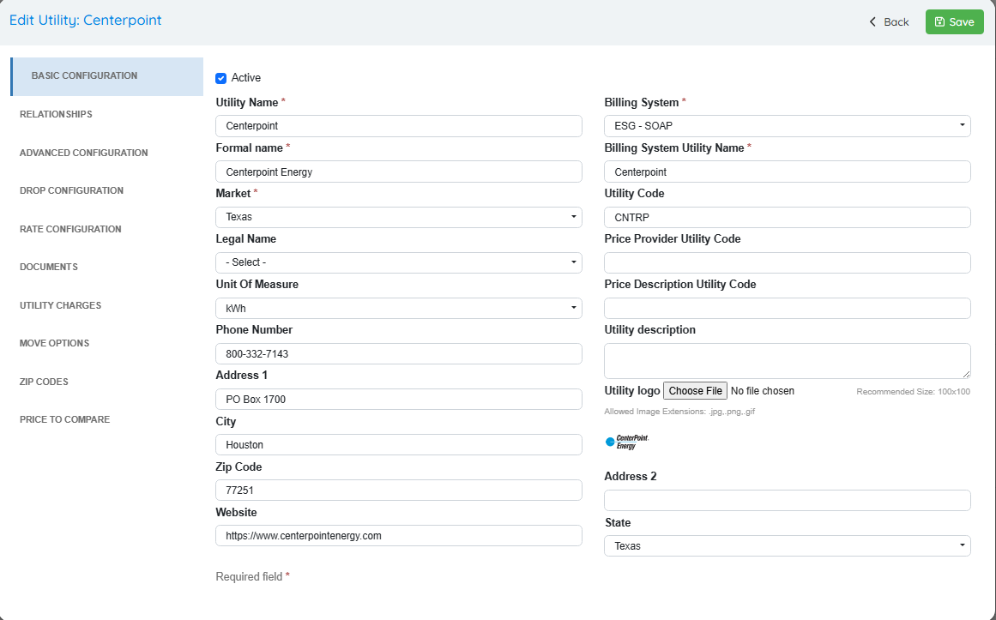Click the Required field note

tap(253, 577)
